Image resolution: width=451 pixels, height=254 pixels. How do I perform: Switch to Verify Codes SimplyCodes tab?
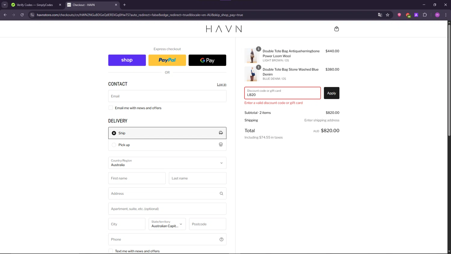click(35, 5)
